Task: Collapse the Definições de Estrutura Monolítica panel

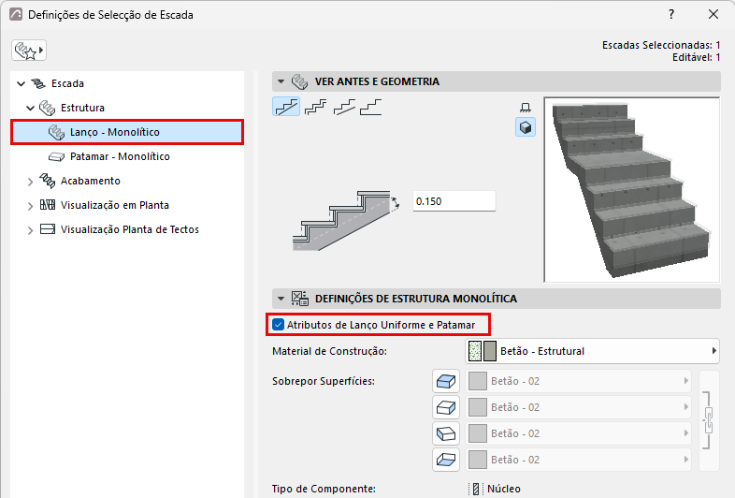Action: [x=281, y=299]
